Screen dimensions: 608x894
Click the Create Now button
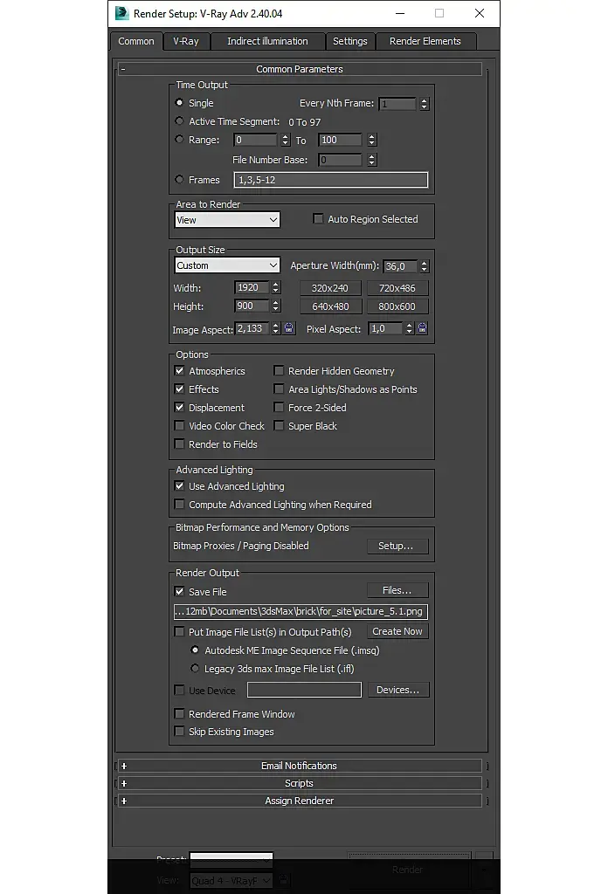(397, 631)
